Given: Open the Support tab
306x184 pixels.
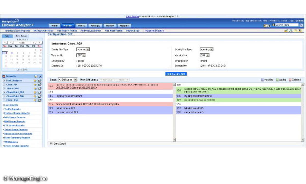Looking at the screenshot, I should pyautogui.click(x=125, y=26).
